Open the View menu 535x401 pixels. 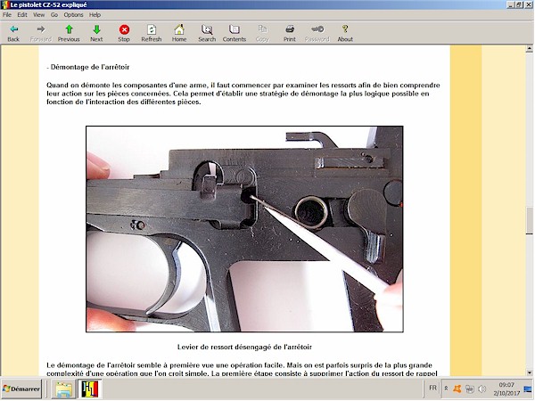point(38,15)
